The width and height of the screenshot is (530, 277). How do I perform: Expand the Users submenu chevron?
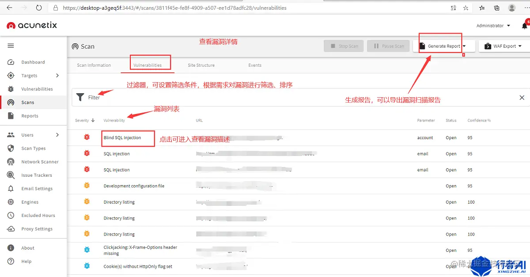57,135
